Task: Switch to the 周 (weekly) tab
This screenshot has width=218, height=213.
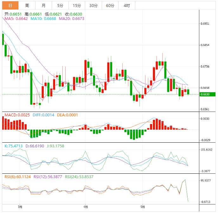Action: tap(27, 5)
